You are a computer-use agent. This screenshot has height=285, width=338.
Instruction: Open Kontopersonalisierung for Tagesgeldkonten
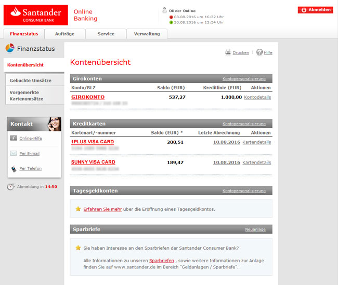(244, 191)
